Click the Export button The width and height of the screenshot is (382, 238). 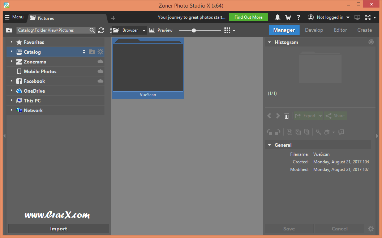[x=305, y=116]
